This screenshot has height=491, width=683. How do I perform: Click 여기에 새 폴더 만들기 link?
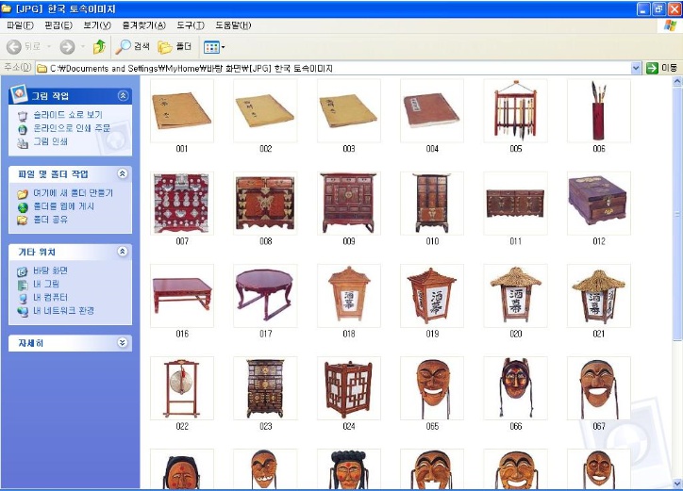tap(74, 193)
